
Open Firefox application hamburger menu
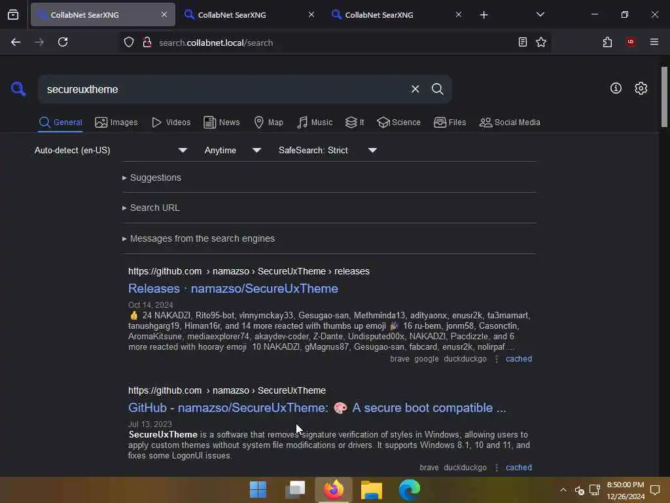[x=654, y=42]
